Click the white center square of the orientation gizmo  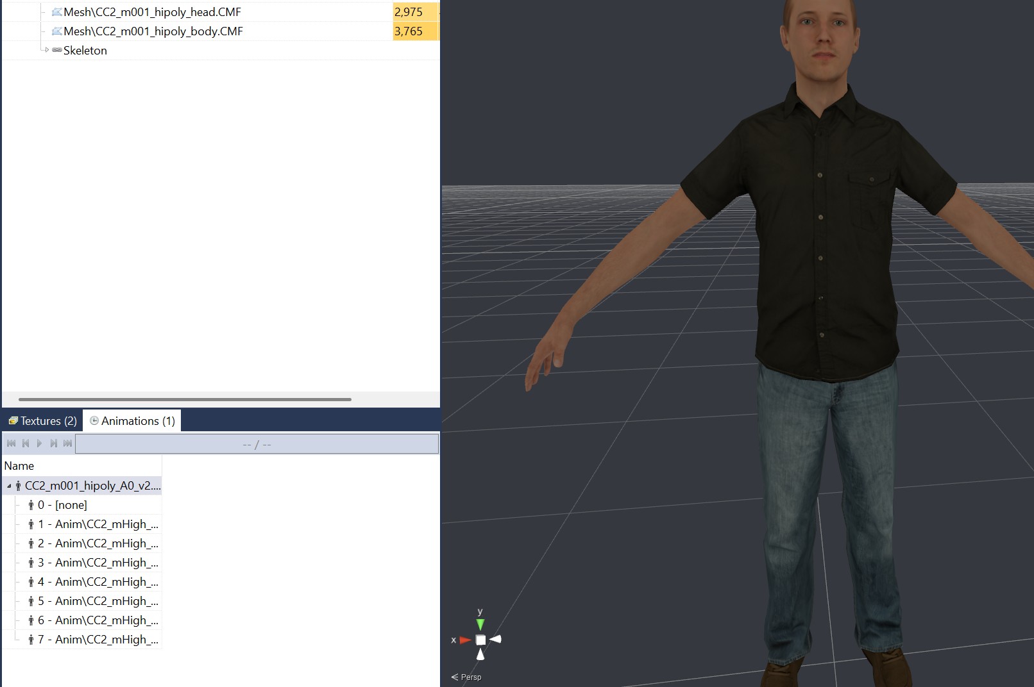tap(480, 640)
